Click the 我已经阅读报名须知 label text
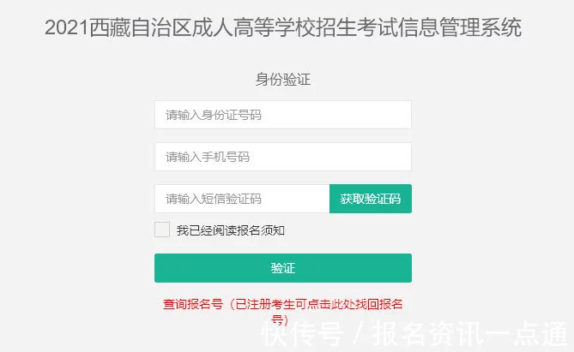The image size is (574, 352). coord(230,230)
